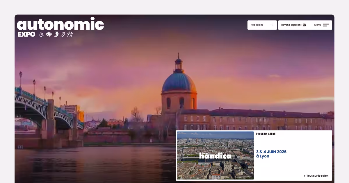Screen dimensions: 349x183
Task: Open the Menu label
Action: pyautogui.click(x=317, y=25)
